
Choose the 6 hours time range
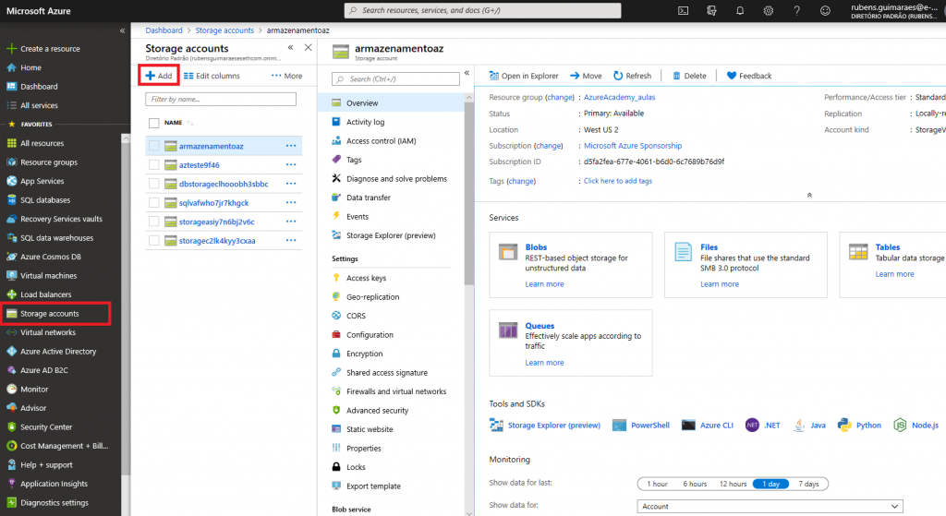click(695, 484)
